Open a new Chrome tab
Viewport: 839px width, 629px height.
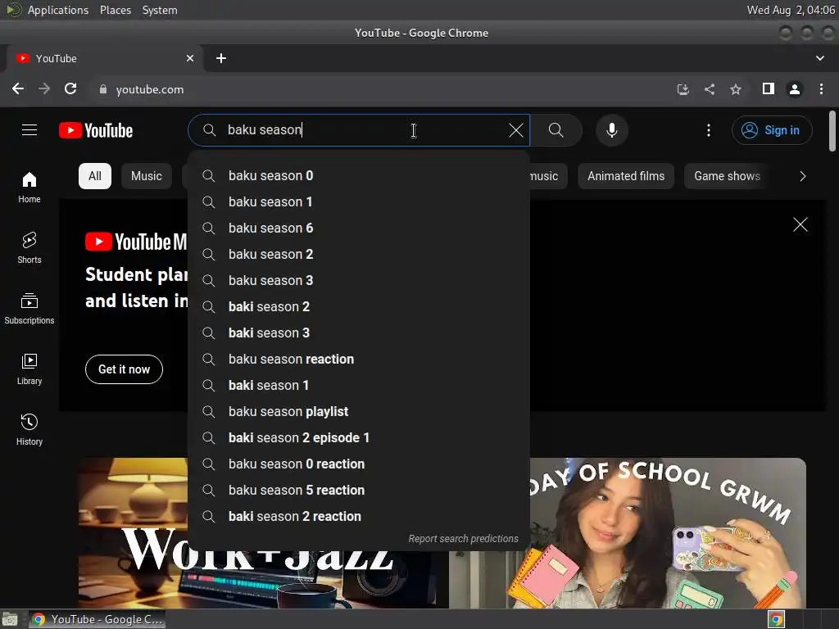(x=221, y=58)
